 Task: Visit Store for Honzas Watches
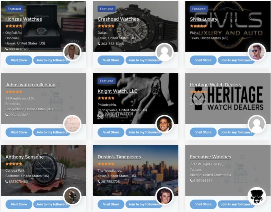[x=19, y=60]
